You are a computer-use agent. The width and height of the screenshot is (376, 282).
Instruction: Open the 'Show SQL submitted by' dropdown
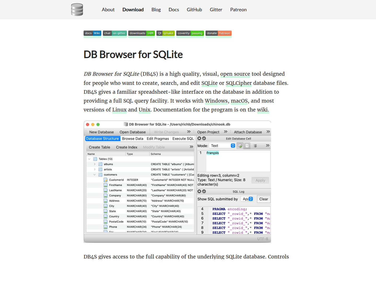[247, 199]
